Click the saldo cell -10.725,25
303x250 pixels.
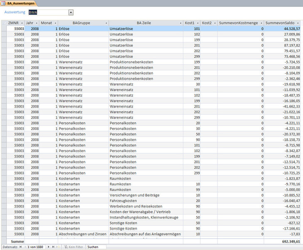point(282,173)
